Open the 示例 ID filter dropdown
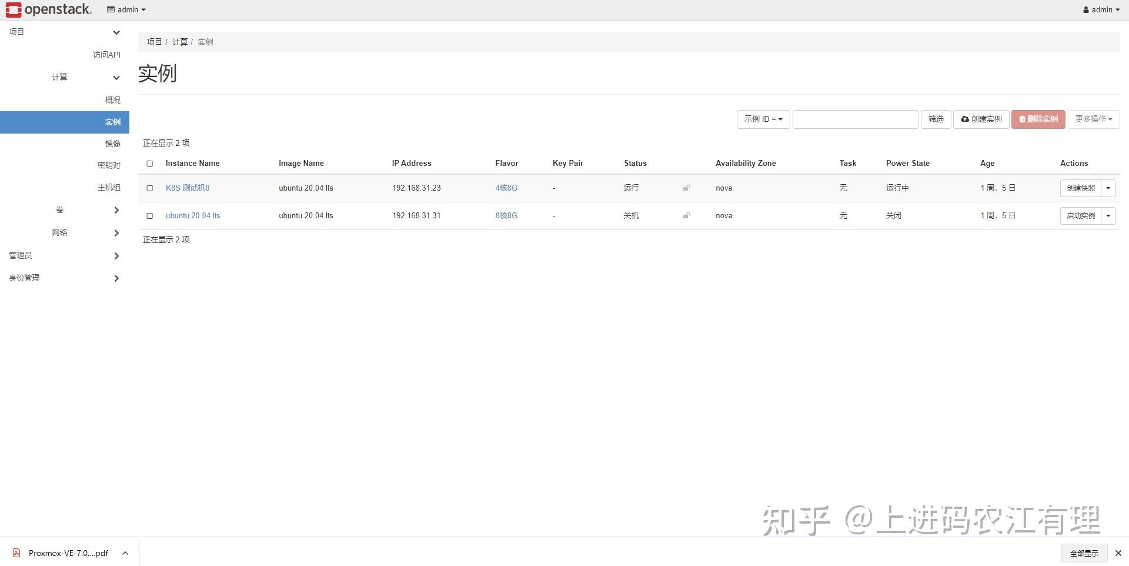The height and width of the screenshot is (566, 1129). (x=763, y=119)
